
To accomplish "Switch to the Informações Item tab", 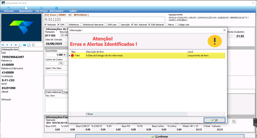I will (10, 49).
